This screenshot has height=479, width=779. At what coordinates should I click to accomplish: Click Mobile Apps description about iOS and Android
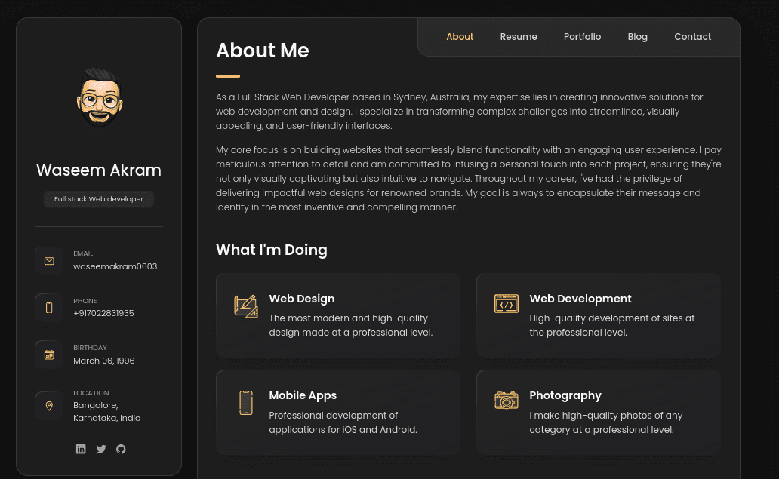343,422
